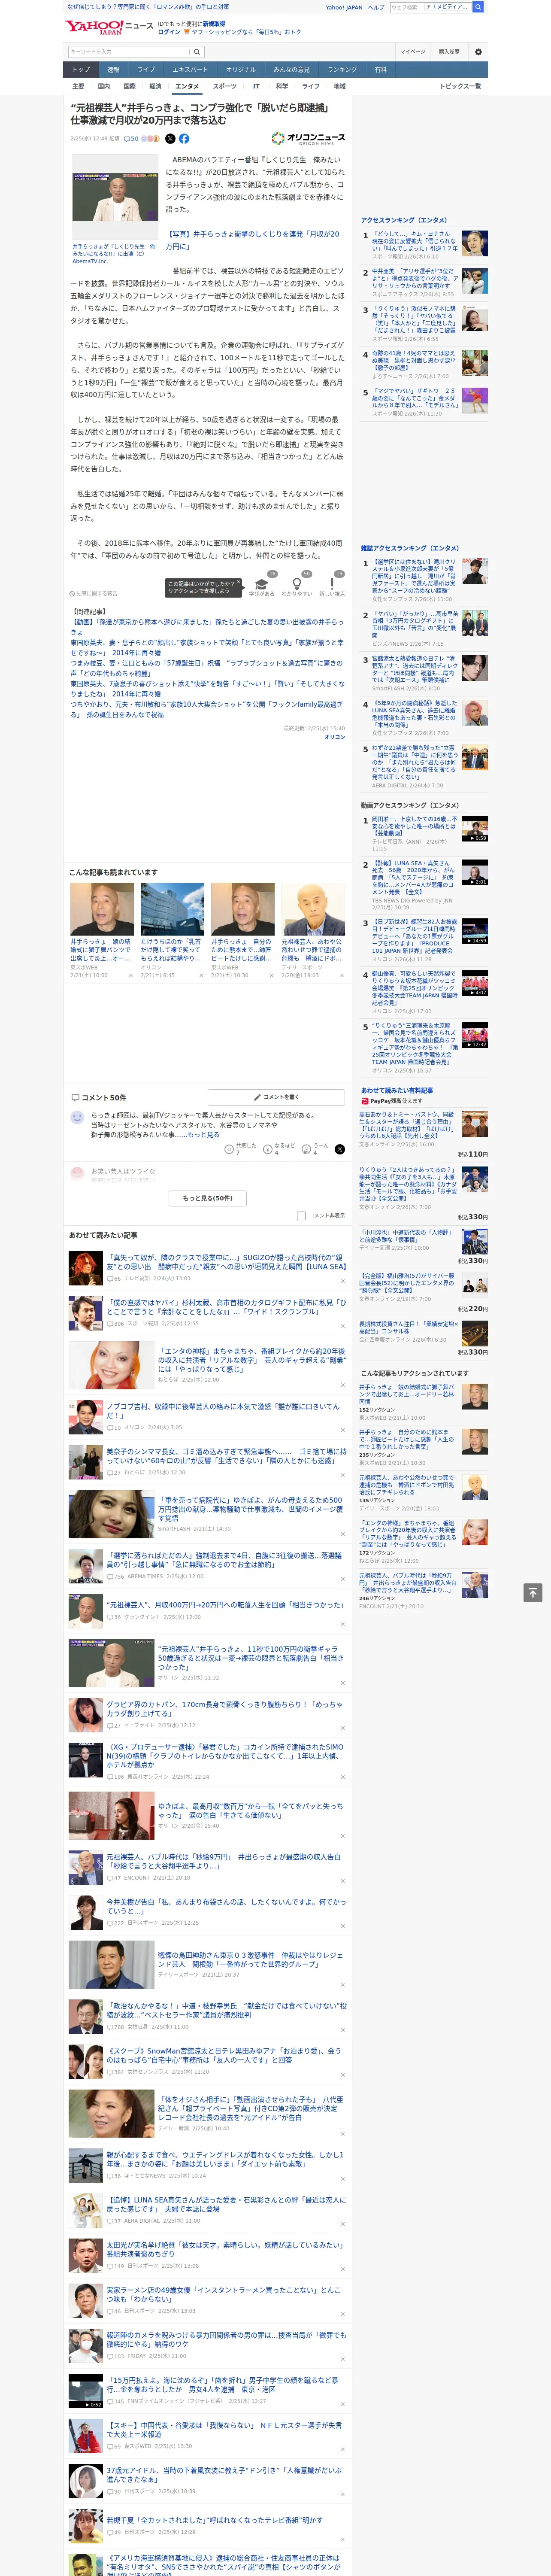Click the わかりやすい lightbulb reaction
The image size is (551, 2576).
click(x=297, y=586)
